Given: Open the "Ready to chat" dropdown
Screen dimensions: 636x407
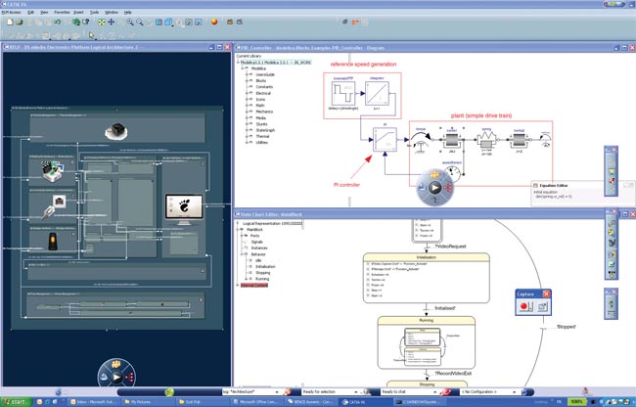Looking at the screenshot, I should 434,392.
